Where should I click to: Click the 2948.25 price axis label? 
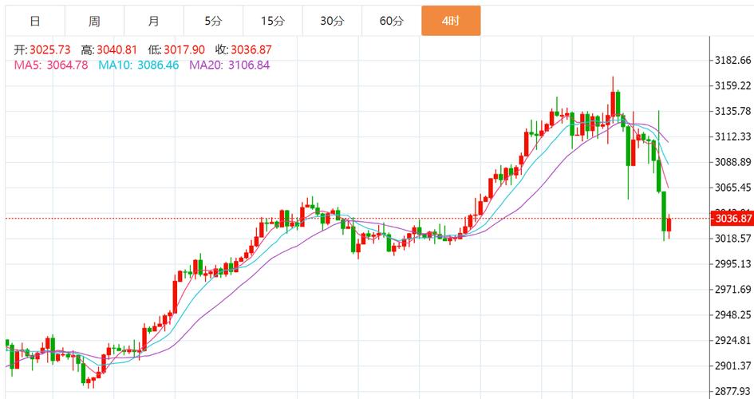point(732,315)
